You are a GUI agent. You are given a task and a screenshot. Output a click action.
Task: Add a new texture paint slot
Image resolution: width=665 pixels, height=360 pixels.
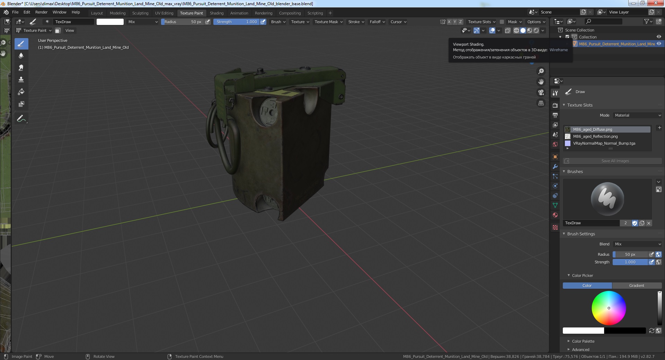coord(659,128)
